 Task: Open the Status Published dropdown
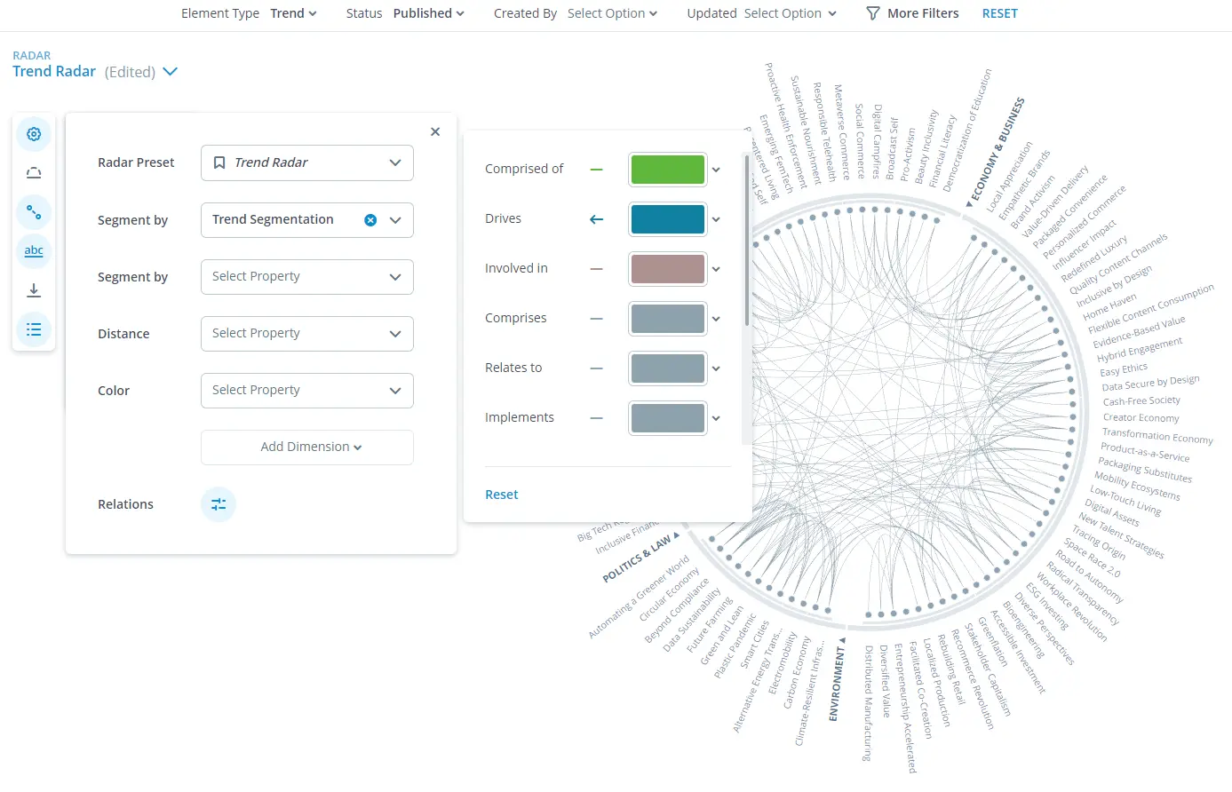click(429, 13)
